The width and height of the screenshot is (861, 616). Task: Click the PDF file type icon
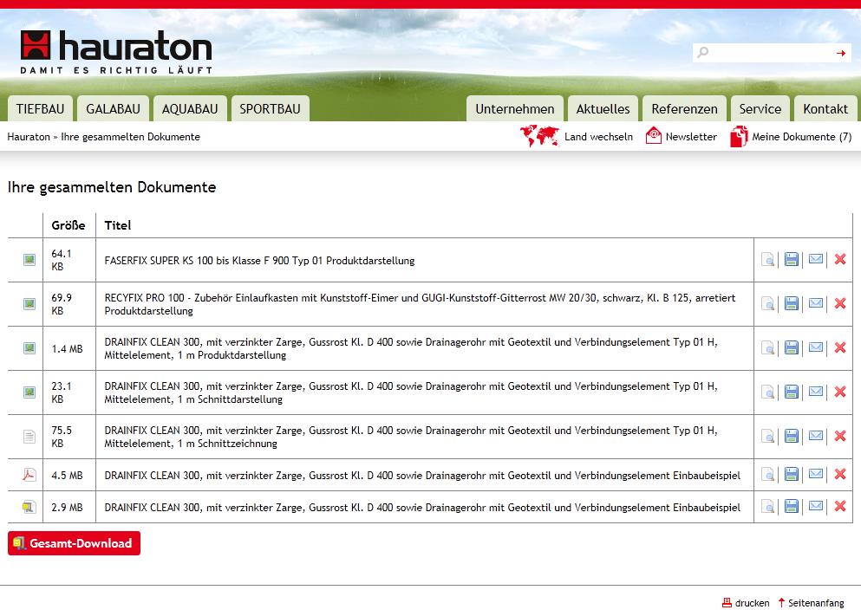coord(29,475)
